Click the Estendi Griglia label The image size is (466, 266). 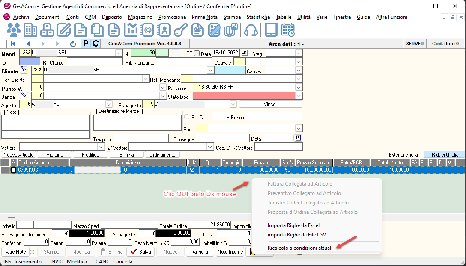[403, 155]
